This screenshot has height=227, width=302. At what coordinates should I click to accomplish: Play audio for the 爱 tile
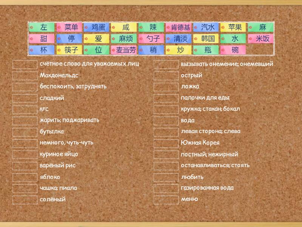click(x=86, y=39)
